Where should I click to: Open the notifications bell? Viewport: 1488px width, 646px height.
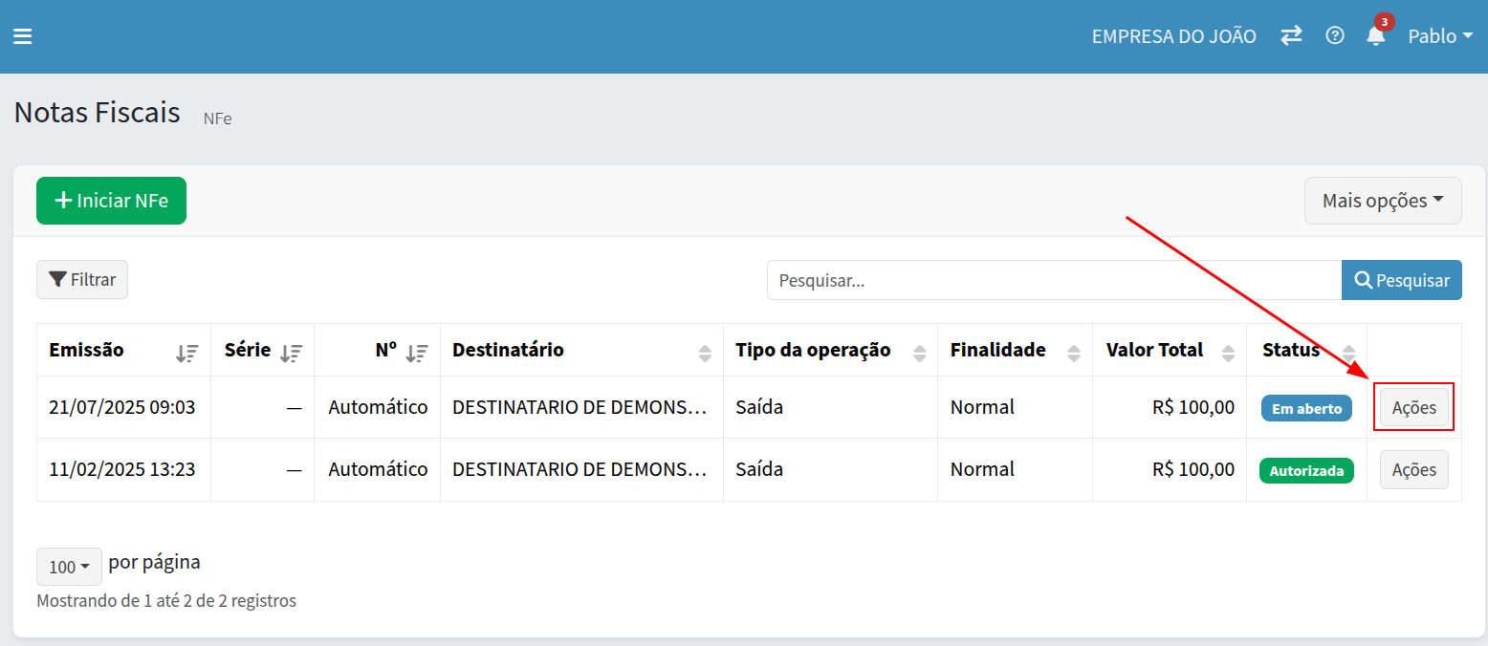[x=1376, y=36]
